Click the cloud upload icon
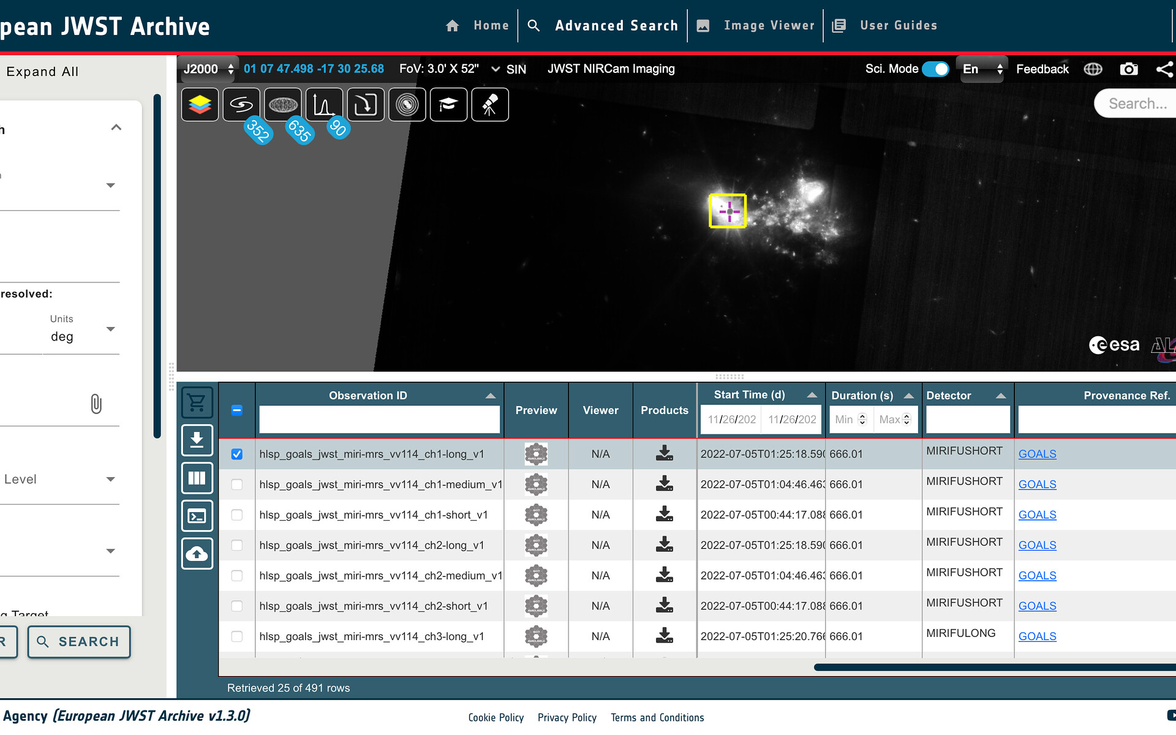Screen dimensions: 1176x735 [197, 554]
